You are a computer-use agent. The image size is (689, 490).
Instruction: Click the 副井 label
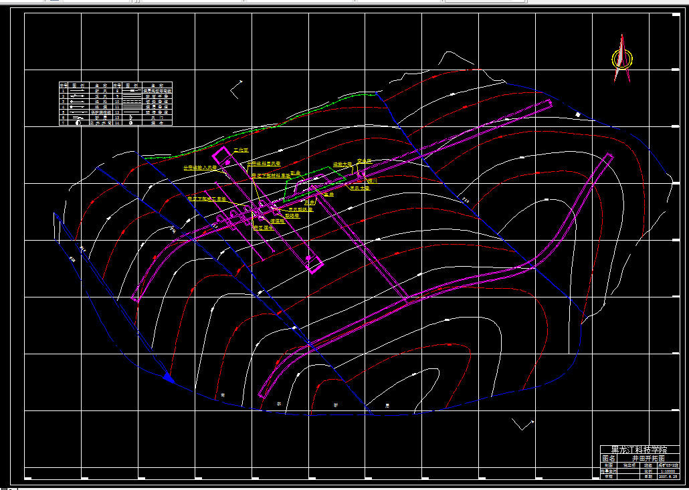(x=295, y=173)
